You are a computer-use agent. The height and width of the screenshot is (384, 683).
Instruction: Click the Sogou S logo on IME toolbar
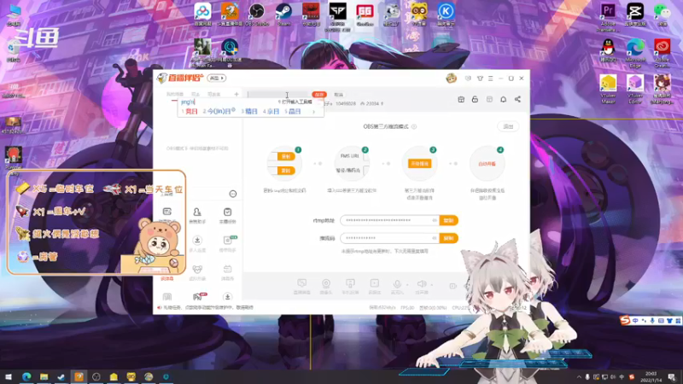pos(625,321)
